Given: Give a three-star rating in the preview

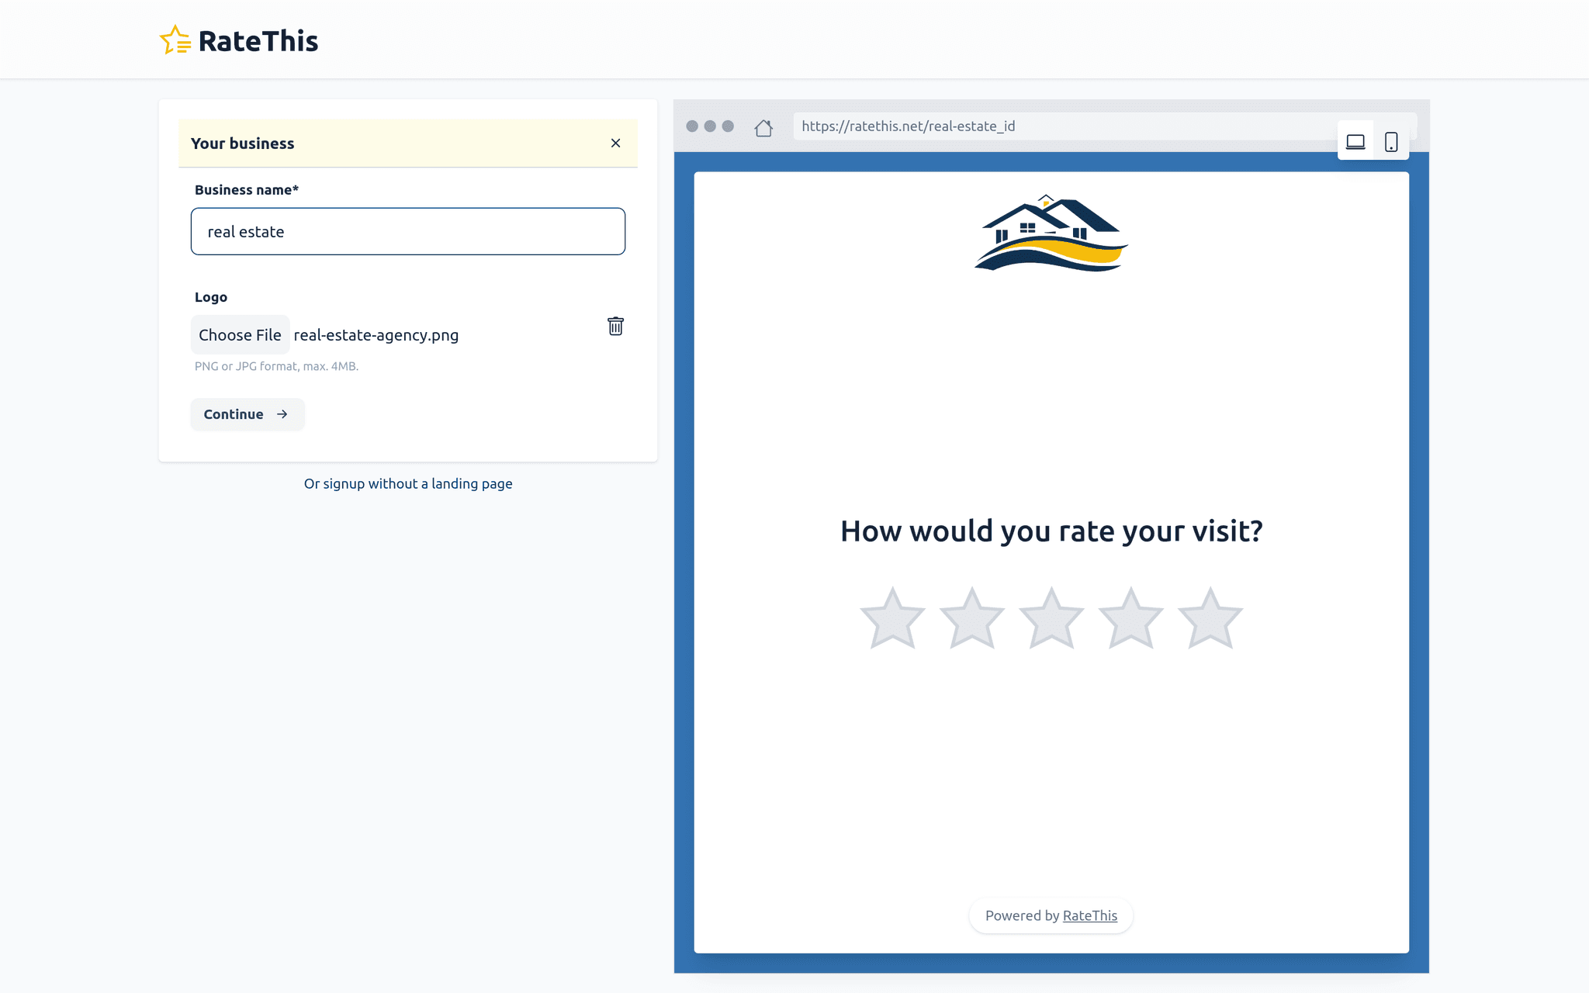Looking at the screenshot, I should pyautogui.click(x=1051, y=617).
